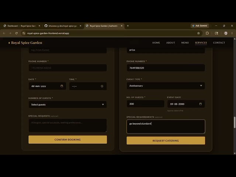Reload the page with the refresh icon
This screenshot has width=236, height=177.
click(x=16, y=33)
